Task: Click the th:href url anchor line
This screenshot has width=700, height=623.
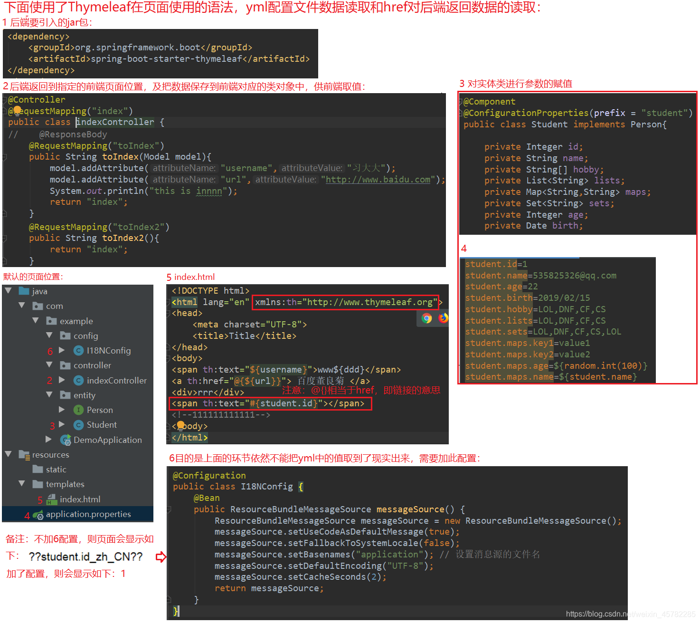Action: (271, 381)
